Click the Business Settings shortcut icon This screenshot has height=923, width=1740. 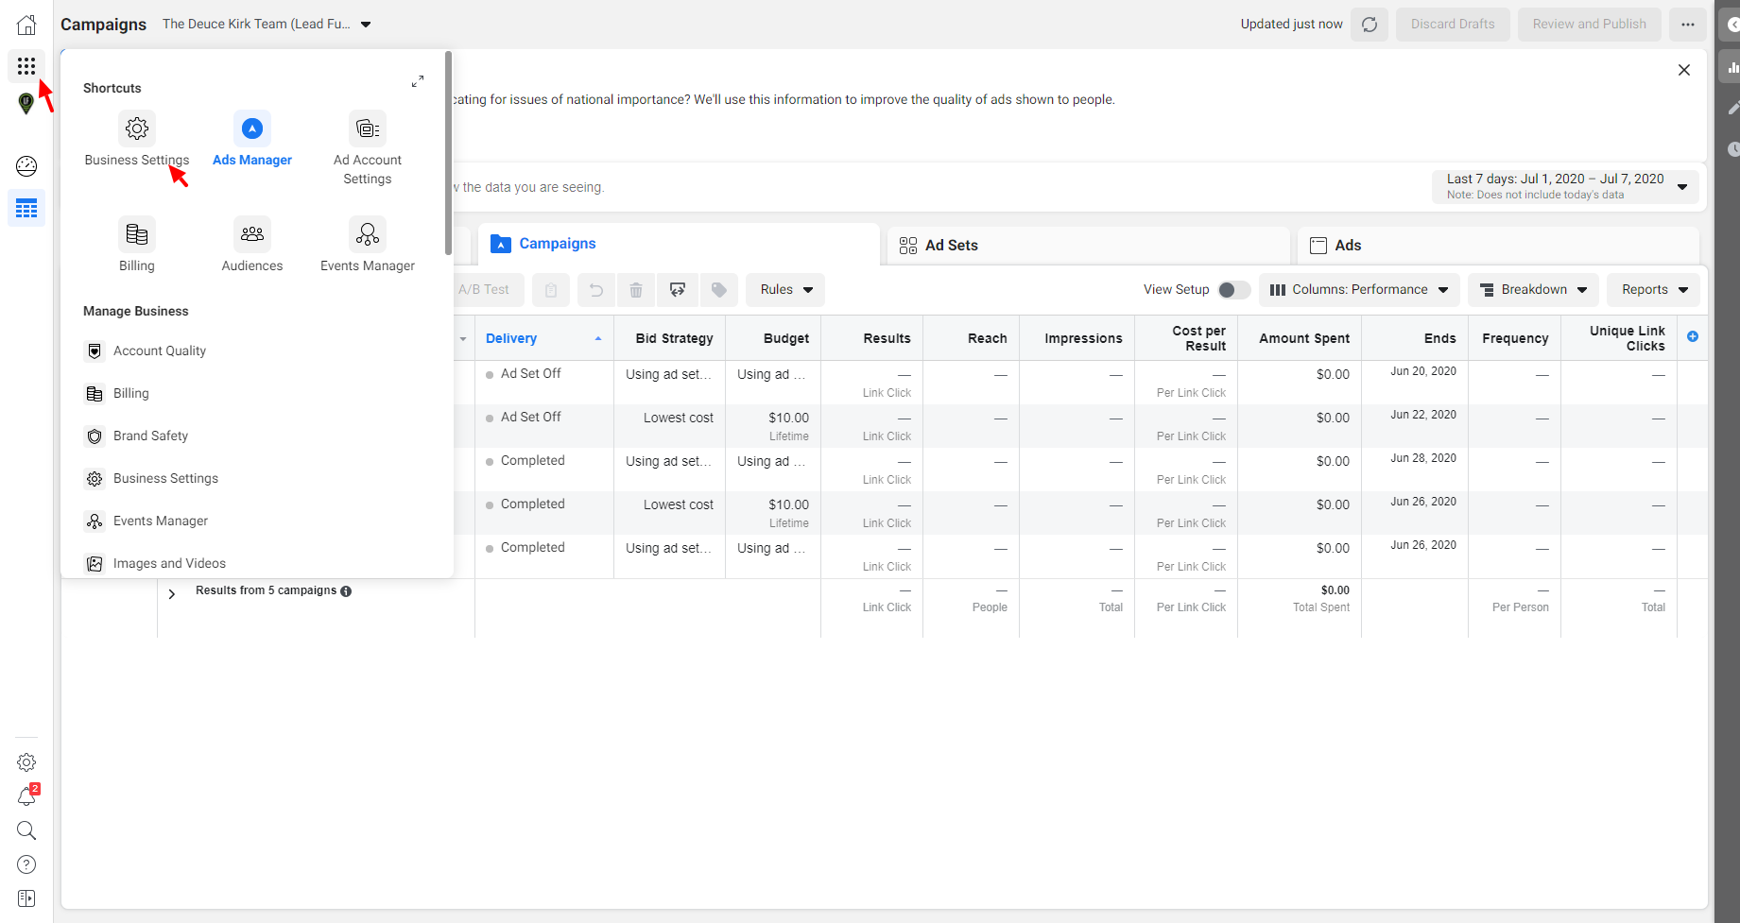click(x=137, y=128)
